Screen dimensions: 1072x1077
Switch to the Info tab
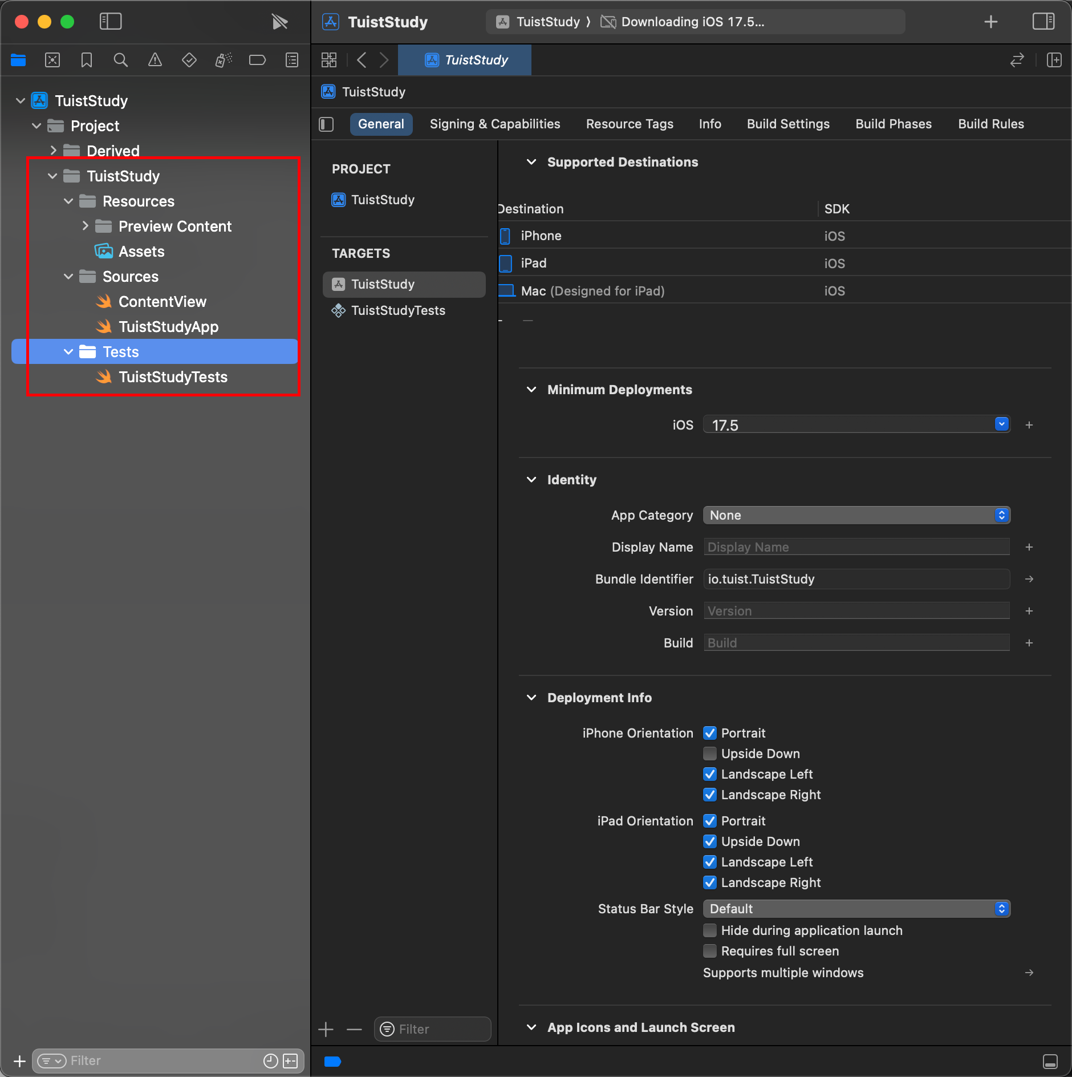(710, 124)
